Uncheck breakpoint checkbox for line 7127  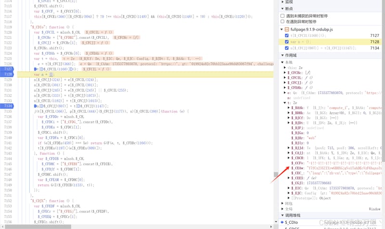tap(286, 36)
